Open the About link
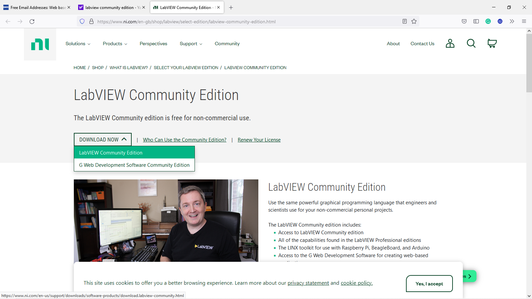This screenshot has height=299, width=532. (x=393, y=44)
